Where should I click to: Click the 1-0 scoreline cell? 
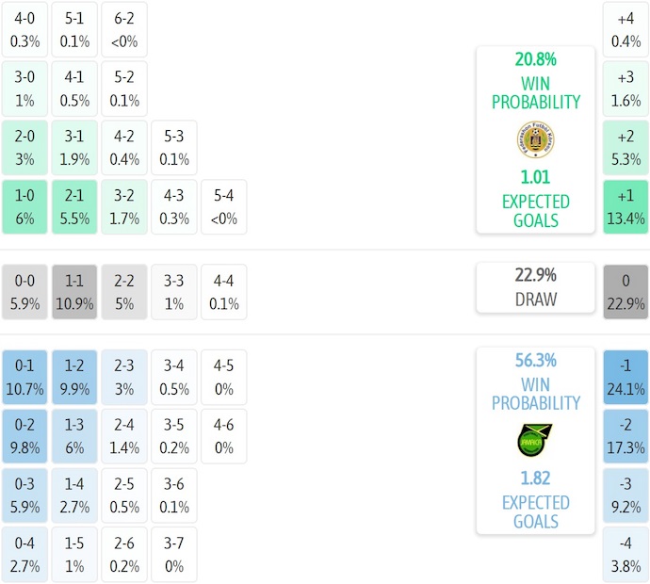(x=24, y=206)
